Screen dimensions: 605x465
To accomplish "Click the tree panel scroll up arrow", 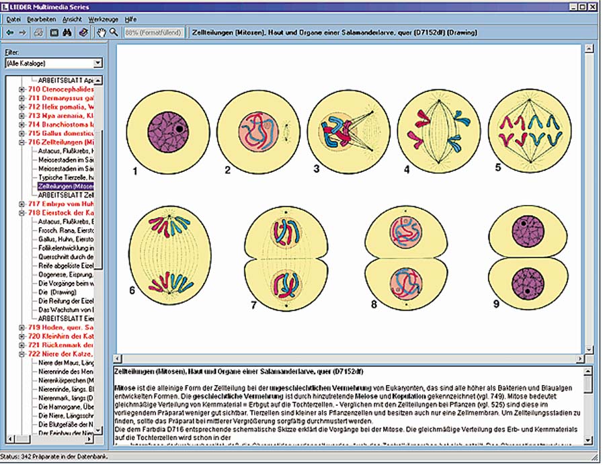I will 98,80.
